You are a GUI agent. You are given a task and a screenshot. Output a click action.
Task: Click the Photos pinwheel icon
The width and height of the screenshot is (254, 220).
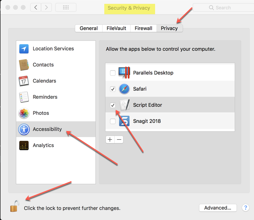click(24, 113)
